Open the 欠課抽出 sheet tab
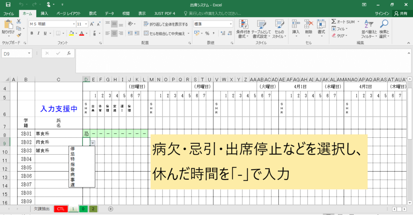The image size is (413, 215). [x=42, y=209]
